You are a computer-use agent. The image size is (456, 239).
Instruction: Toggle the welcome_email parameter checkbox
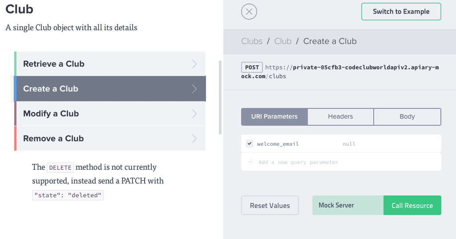[x=250, y=144]
